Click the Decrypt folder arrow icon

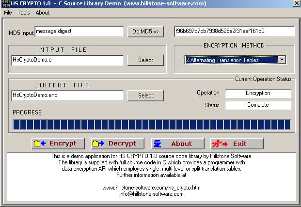click(x=98, y=143)
